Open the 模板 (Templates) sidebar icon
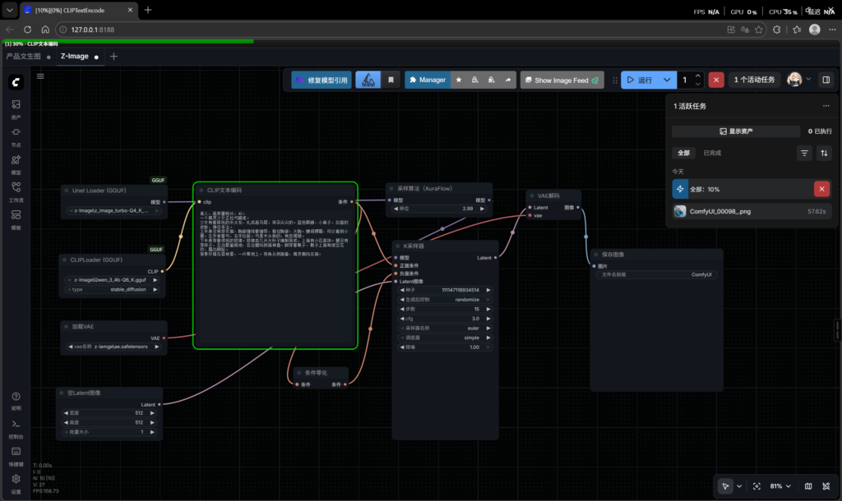 pos(16,218)
